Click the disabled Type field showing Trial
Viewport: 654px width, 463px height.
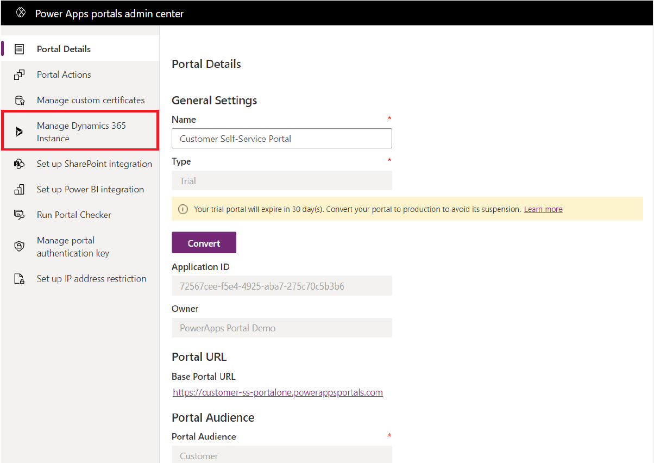(282, 180)
